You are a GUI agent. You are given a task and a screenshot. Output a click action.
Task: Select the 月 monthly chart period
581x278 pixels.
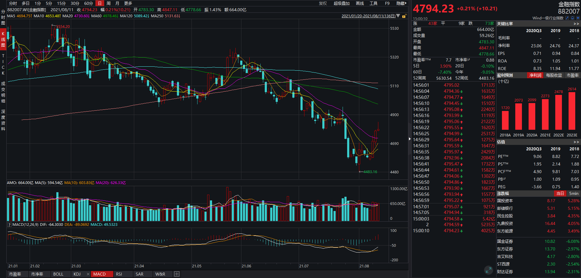(117, 3)
